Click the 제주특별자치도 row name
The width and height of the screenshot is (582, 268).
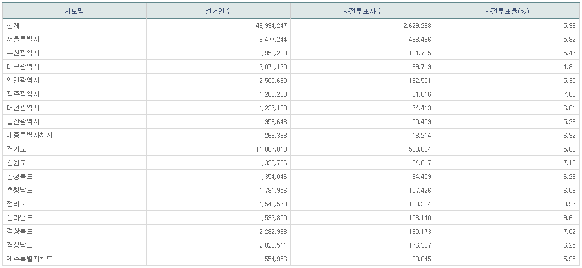click(30, 259)
